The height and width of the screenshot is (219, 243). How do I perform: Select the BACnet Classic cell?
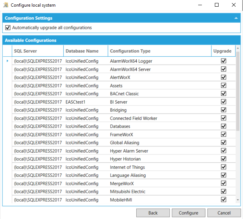point(160,94)
